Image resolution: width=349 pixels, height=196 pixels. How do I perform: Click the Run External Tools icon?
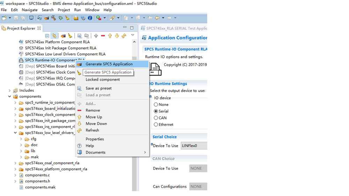[99, 18]
